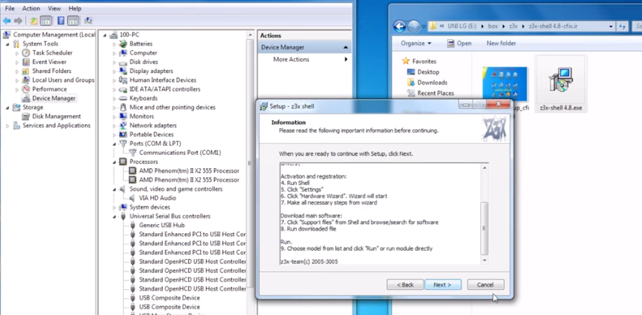Click the Up one level folder toolbar icon

pyautogui.click(x=34, y=21)
